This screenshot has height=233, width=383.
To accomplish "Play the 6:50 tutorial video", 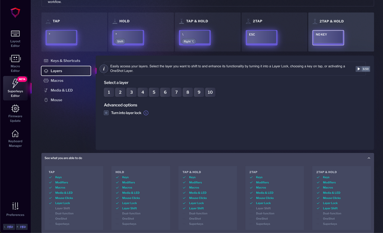I will click(362, 69).
